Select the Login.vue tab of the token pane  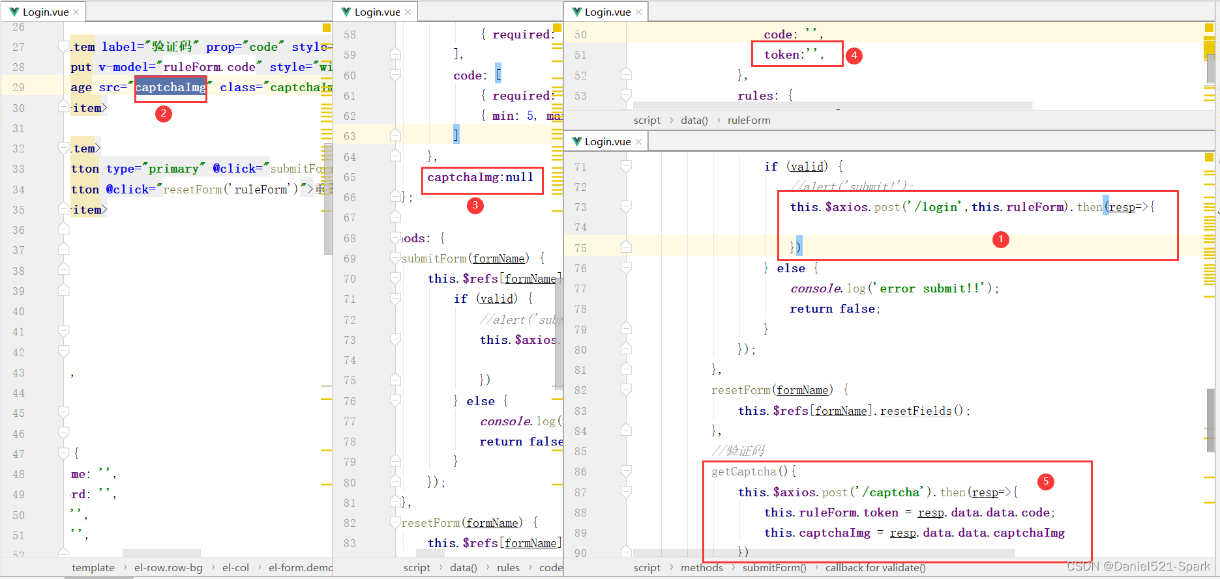click(606, 12)
